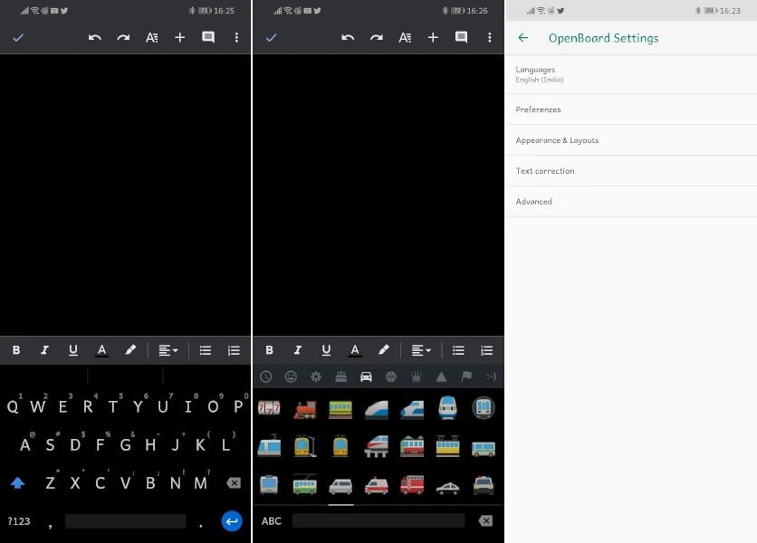This screenshot has height=543, width=757.
Task: Open text color picker in QWERTY keyboard screen
Action: [x=101, y=350]
